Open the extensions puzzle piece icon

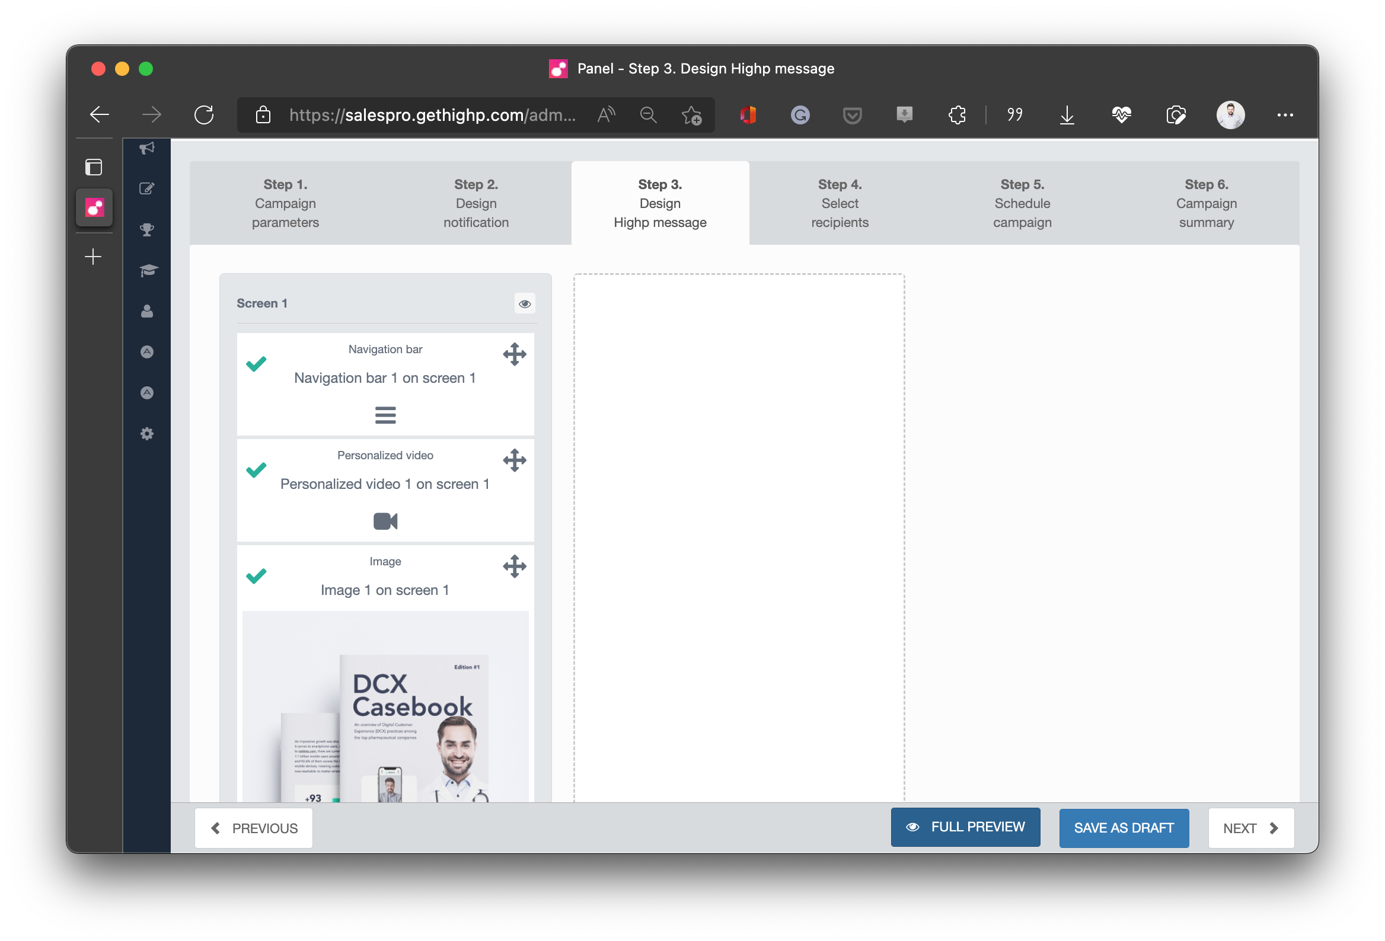click(x=956, y=114)
